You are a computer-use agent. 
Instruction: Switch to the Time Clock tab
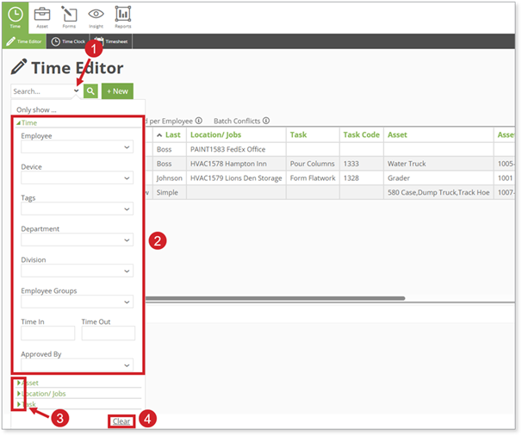[67, 41]
